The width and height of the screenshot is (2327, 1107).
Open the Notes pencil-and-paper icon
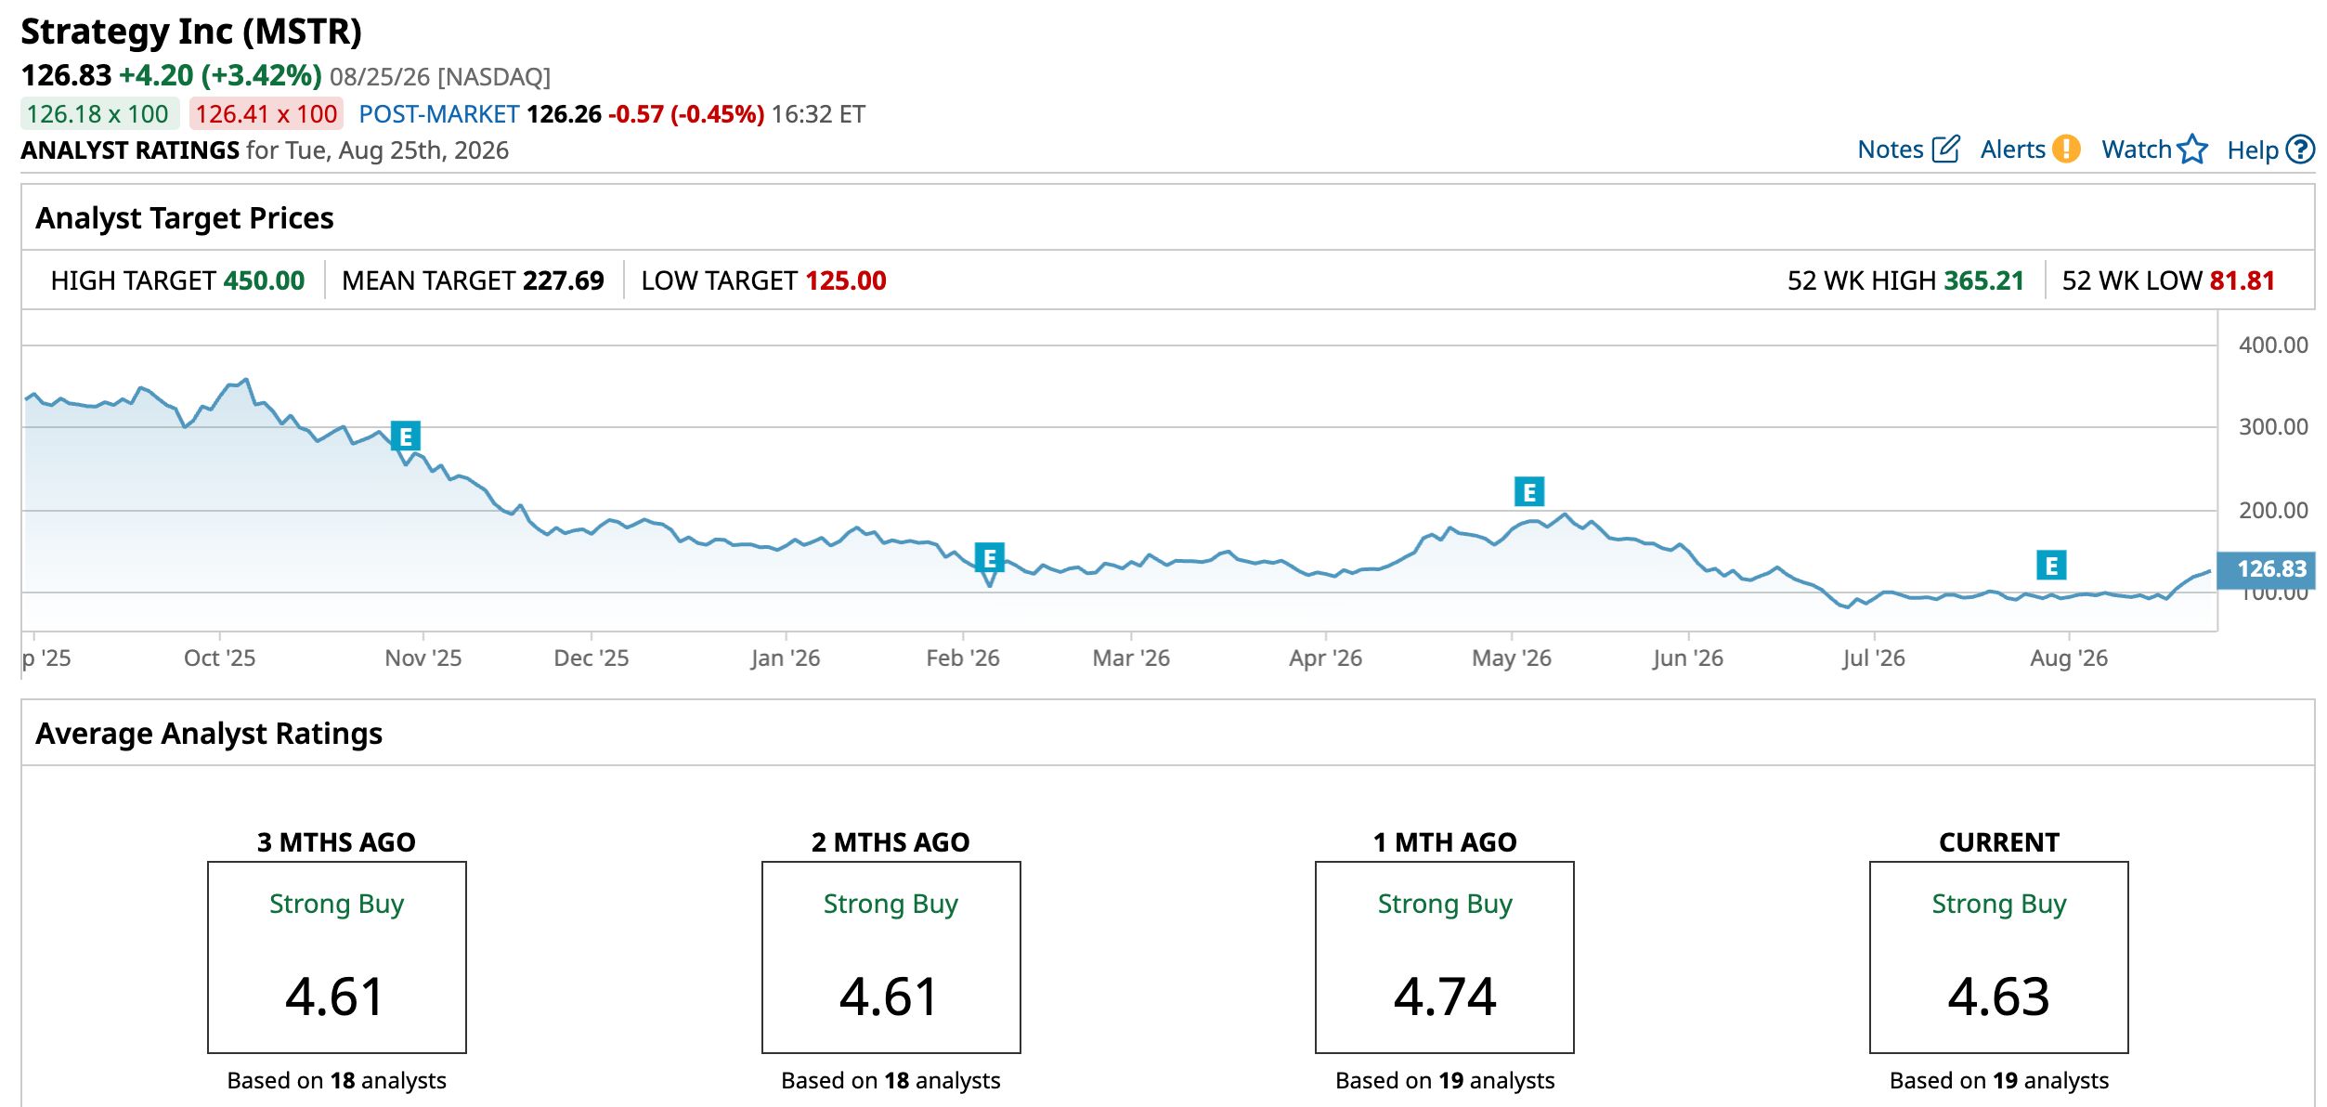coord(1945,150)
